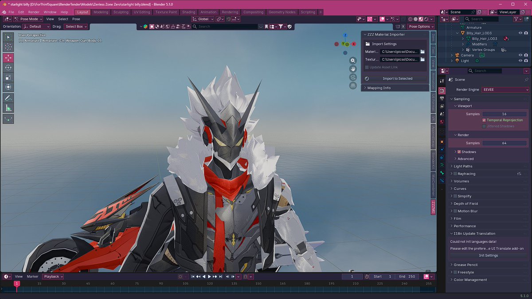Enable the Simplify checkbox
The width and height of the screenshot is (532, 299).
click(455, 196)
